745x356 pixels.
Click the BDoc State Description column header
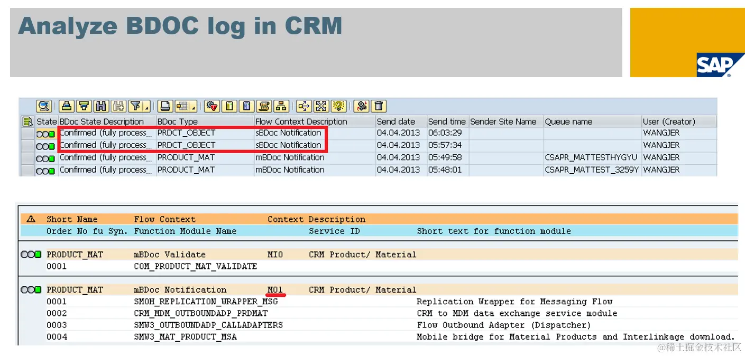coord(107,121)
